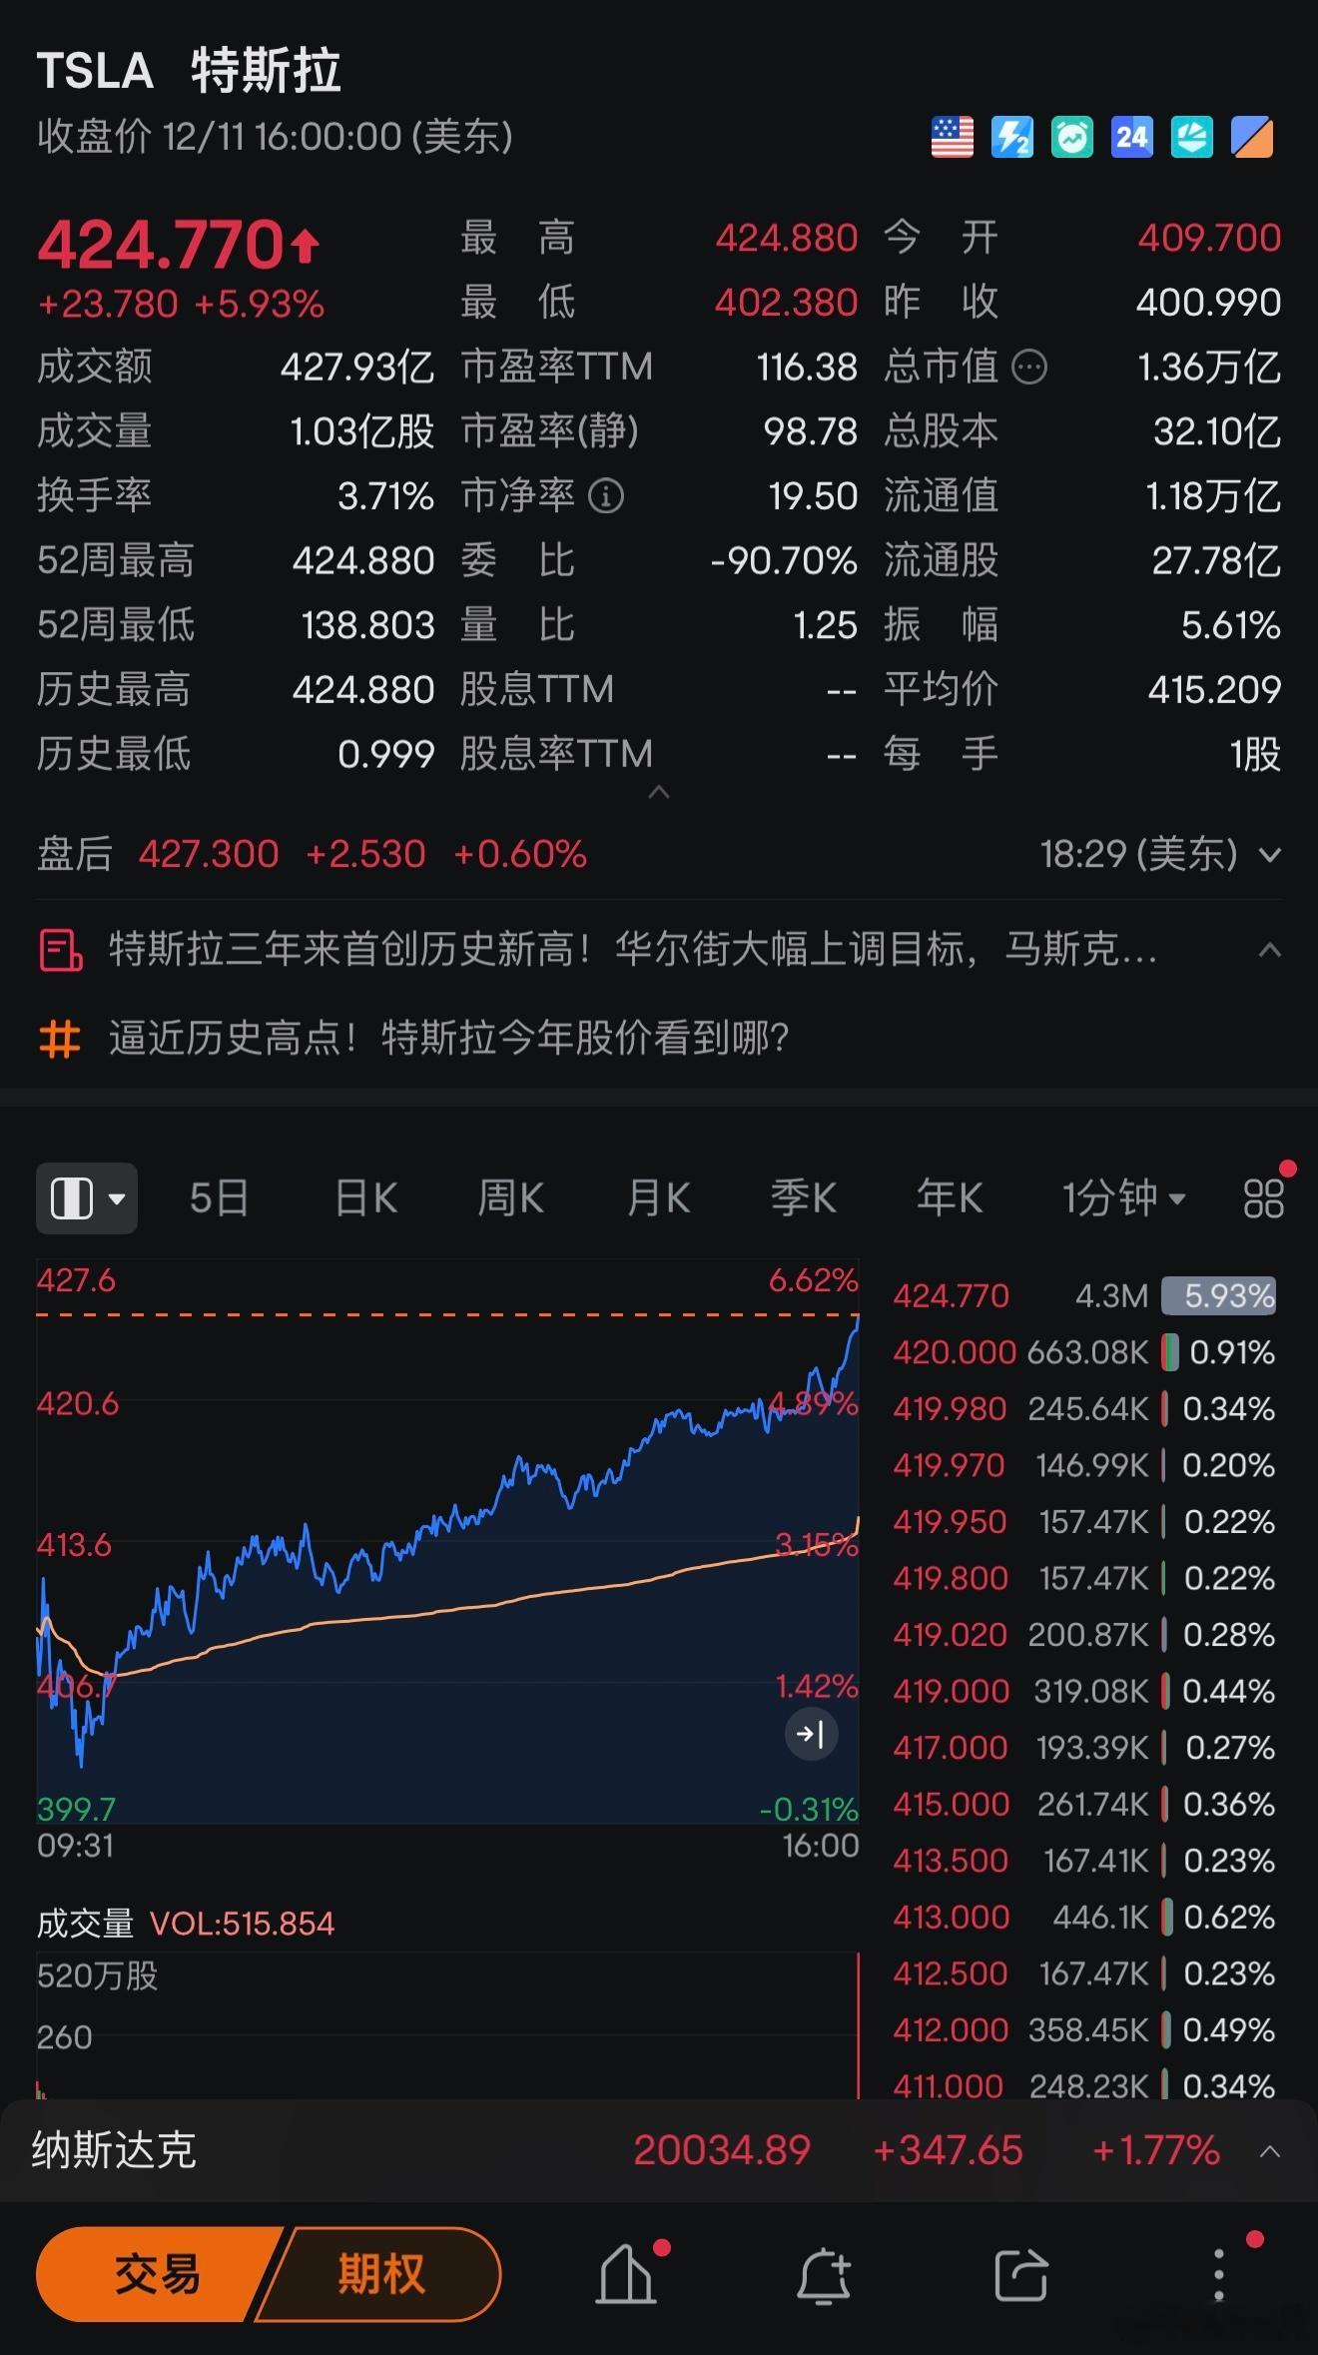This screenshot has height=2355, width=1318.
Task: Tap the 52周最高 424.880 value
Action: point(363,561)
